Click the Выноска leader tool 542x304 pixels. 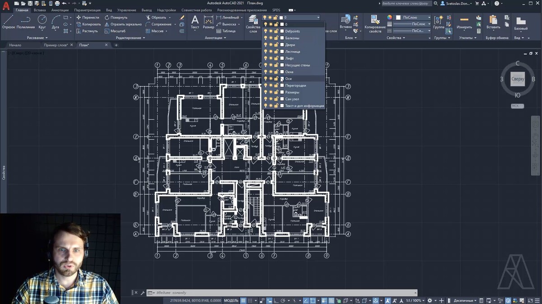(x=226, y=24)
